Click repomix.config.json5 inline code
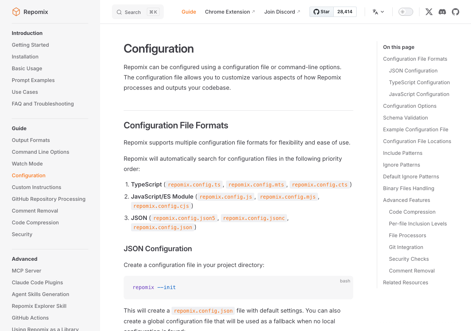Image resolution: width=471 pixels, height=331 pixels. (184, 218)
